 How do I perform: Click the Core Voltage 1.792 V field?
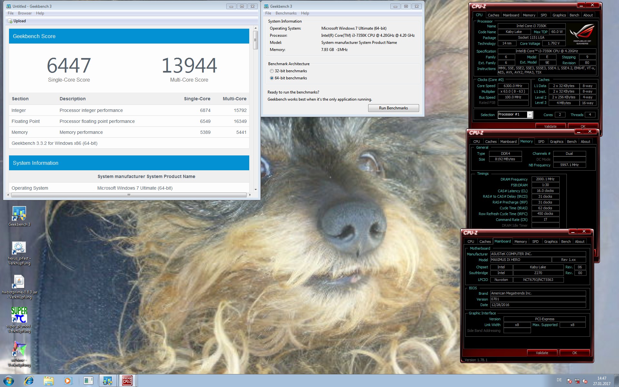(x=554, y=44)
